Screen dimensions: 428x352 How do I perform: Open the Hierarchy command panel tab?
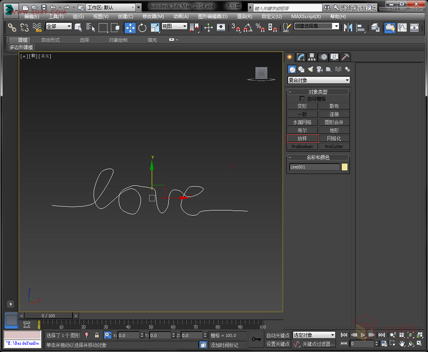312,57
